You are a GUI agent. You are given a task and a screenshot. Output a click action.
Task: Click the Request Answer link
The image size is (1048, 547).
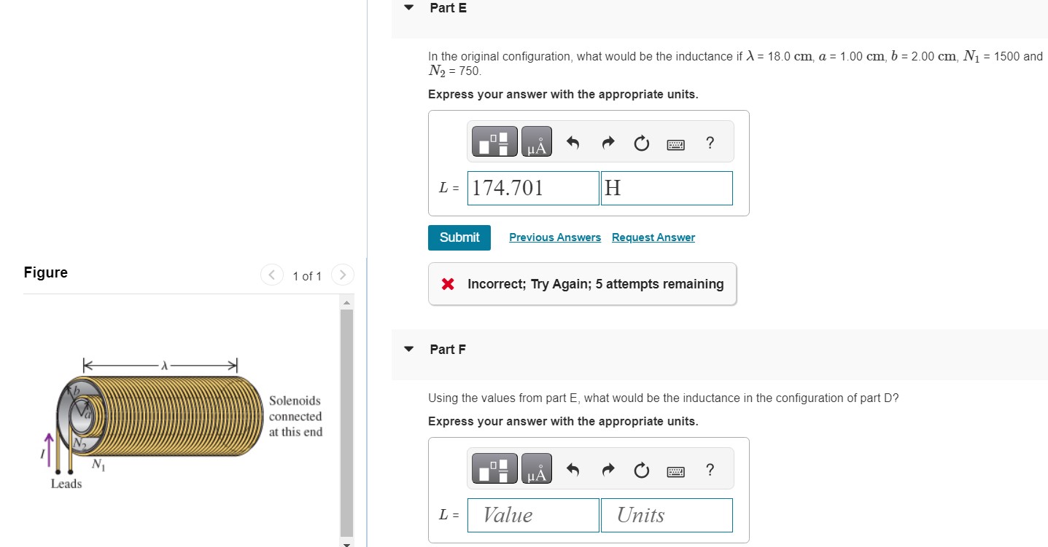[x=653, y=237]
